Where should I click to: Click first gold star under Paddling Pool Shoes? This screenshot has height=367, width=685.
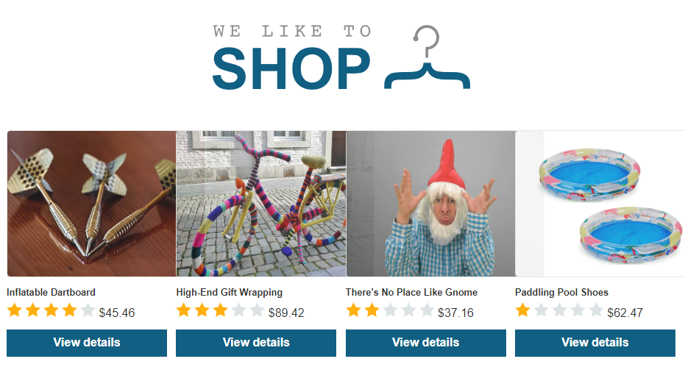click(x=522, y=310)
